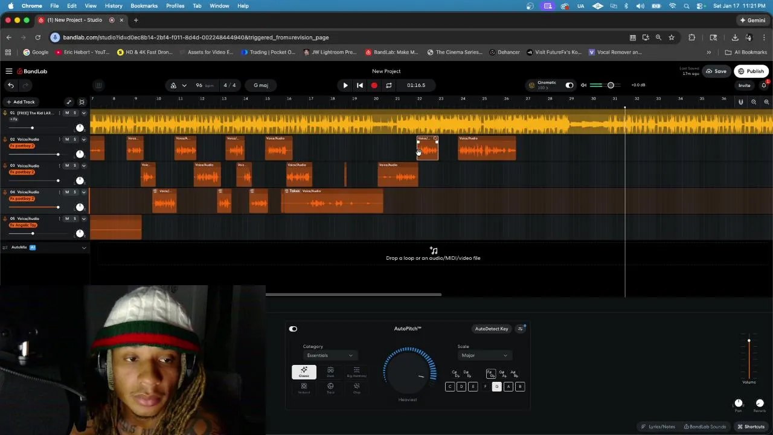
Task: Click the Add Track button
Action: pos(21,102)
